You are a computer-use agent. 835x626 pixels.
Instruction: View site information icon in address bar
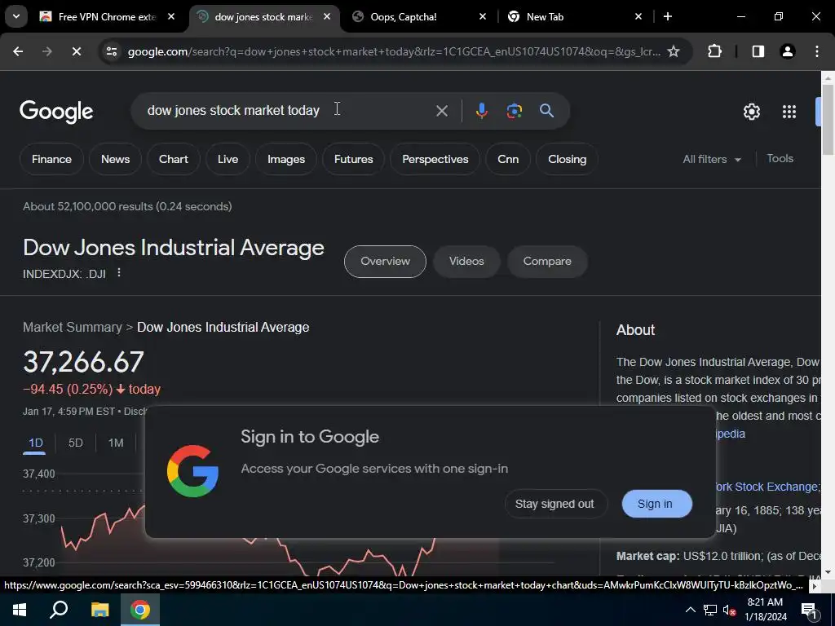point(111,51)
